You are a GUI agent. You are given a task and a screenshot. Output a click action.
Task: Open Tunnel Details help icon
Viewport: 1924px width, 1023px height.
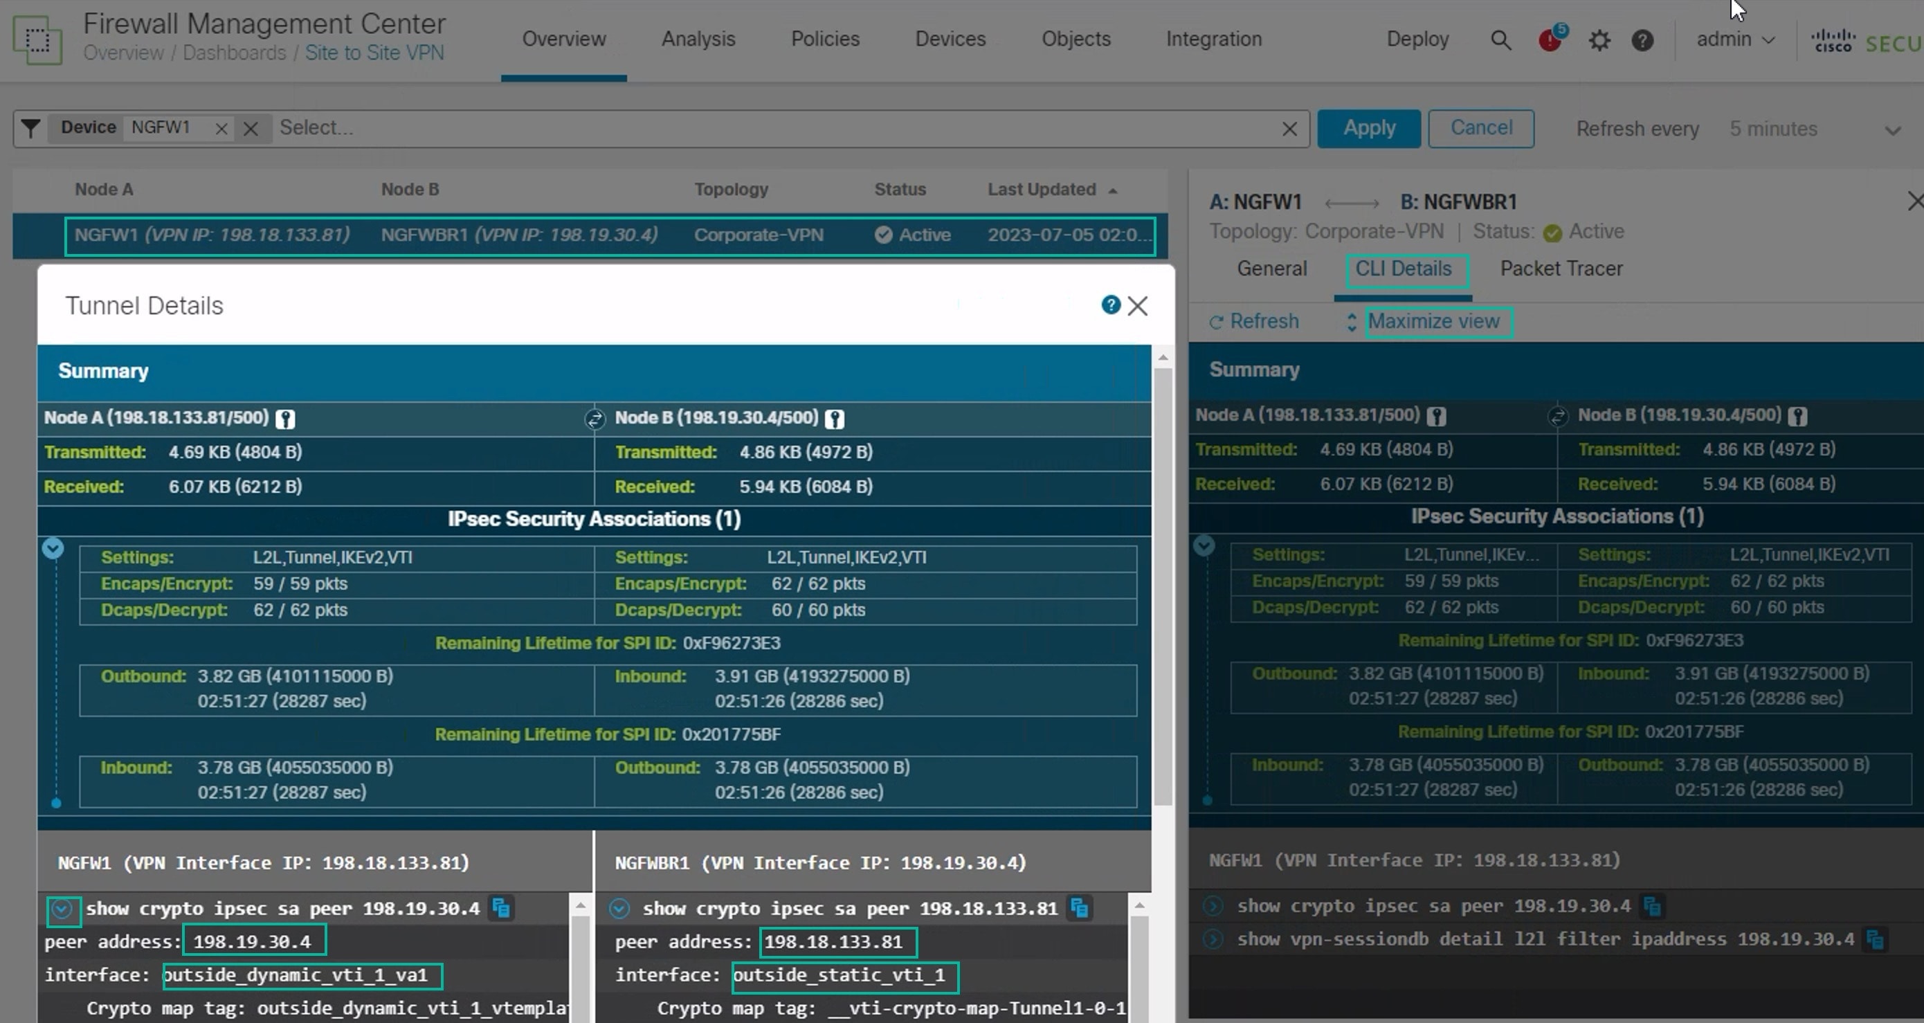coord(1111,305)
